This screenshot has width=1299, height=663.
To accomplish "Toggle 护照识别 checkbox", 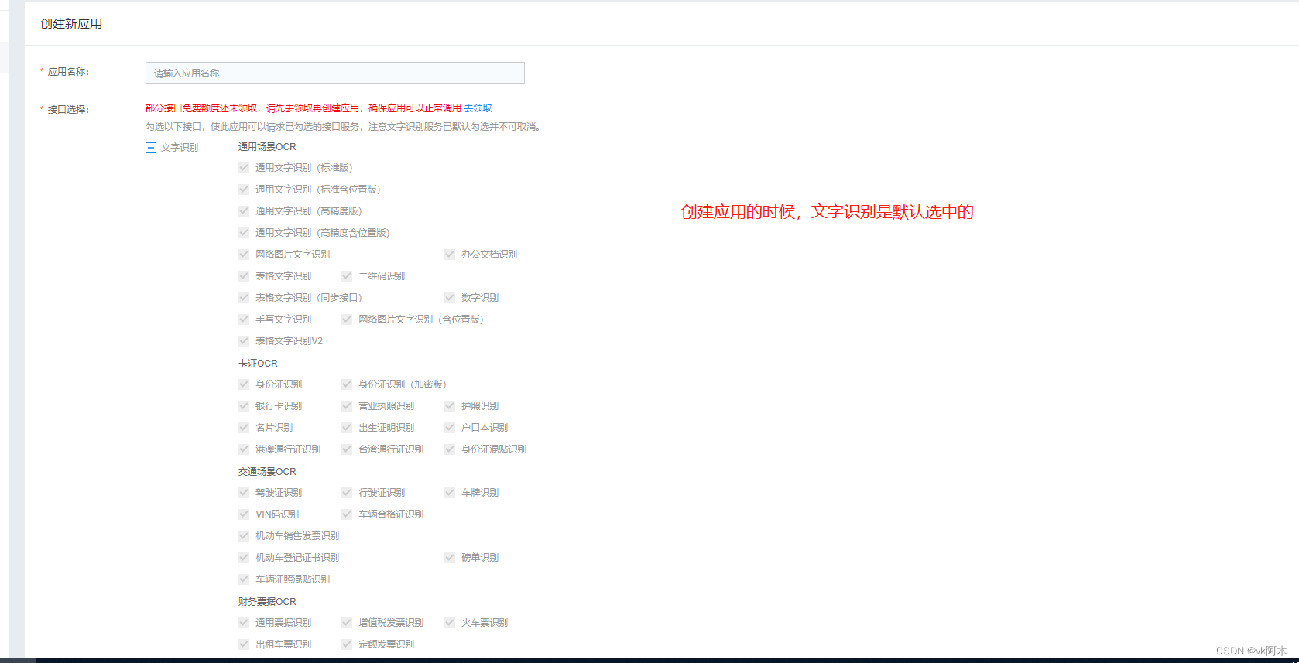I will point(450,406).
